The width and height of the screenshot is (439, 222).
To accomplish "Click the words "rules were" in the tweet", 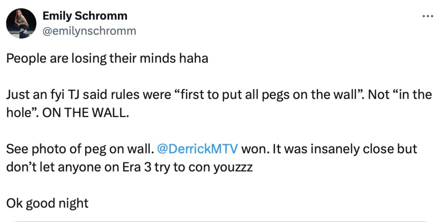I will pos(136,95).
